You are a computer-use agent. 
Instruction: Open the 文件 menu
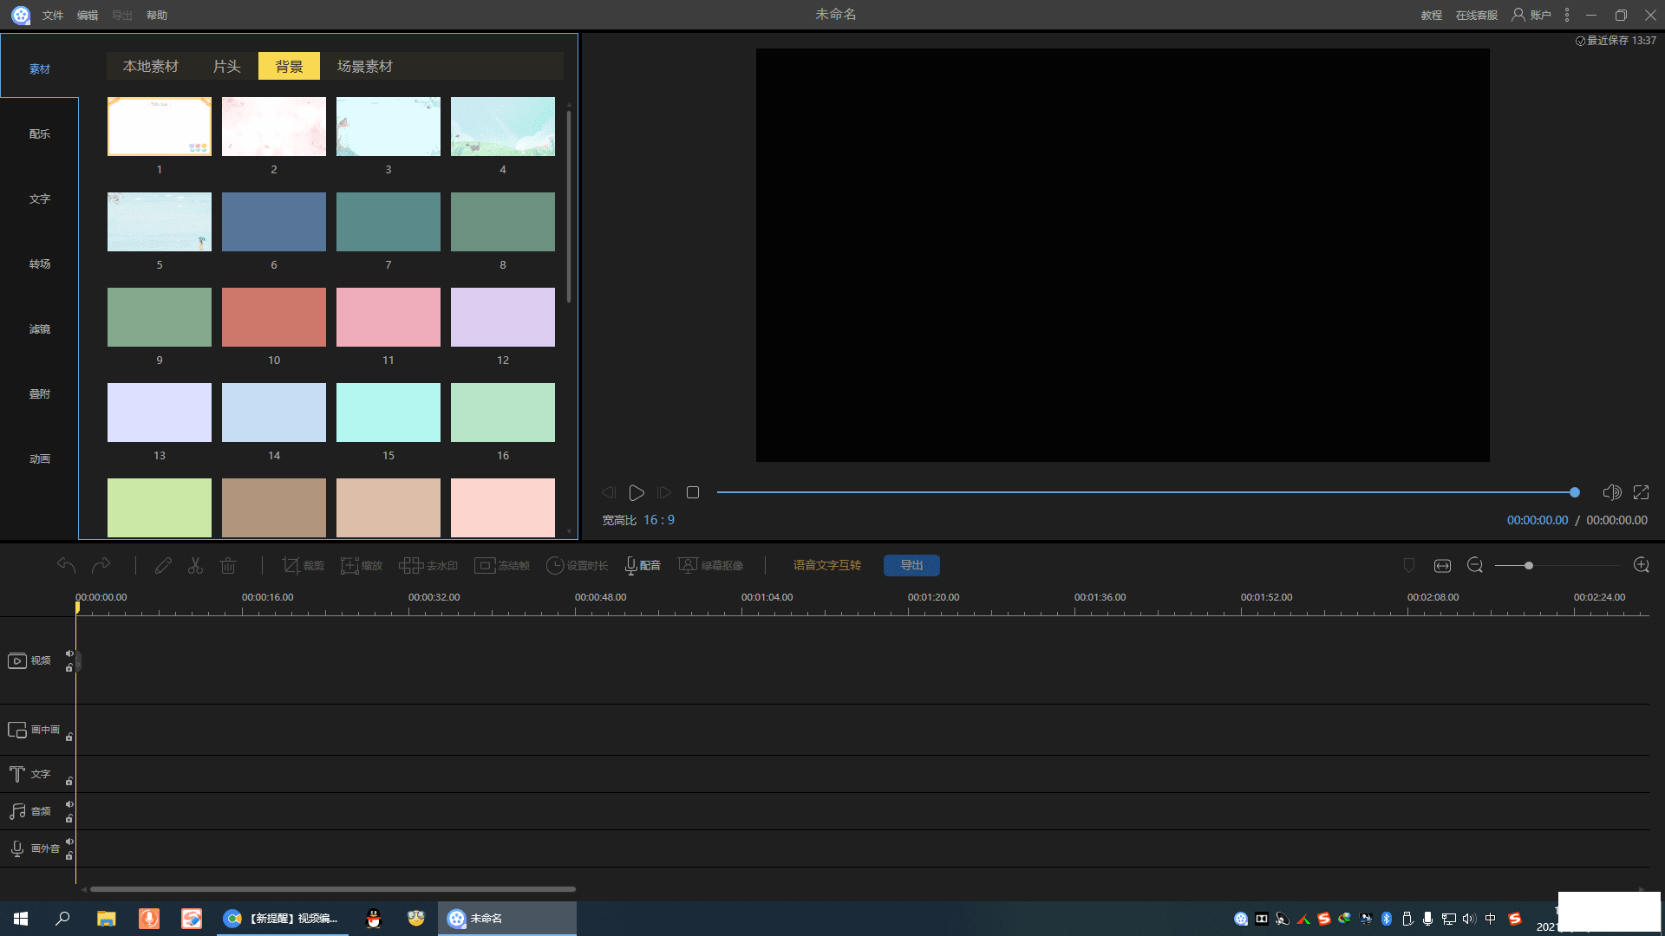point(53,16)
